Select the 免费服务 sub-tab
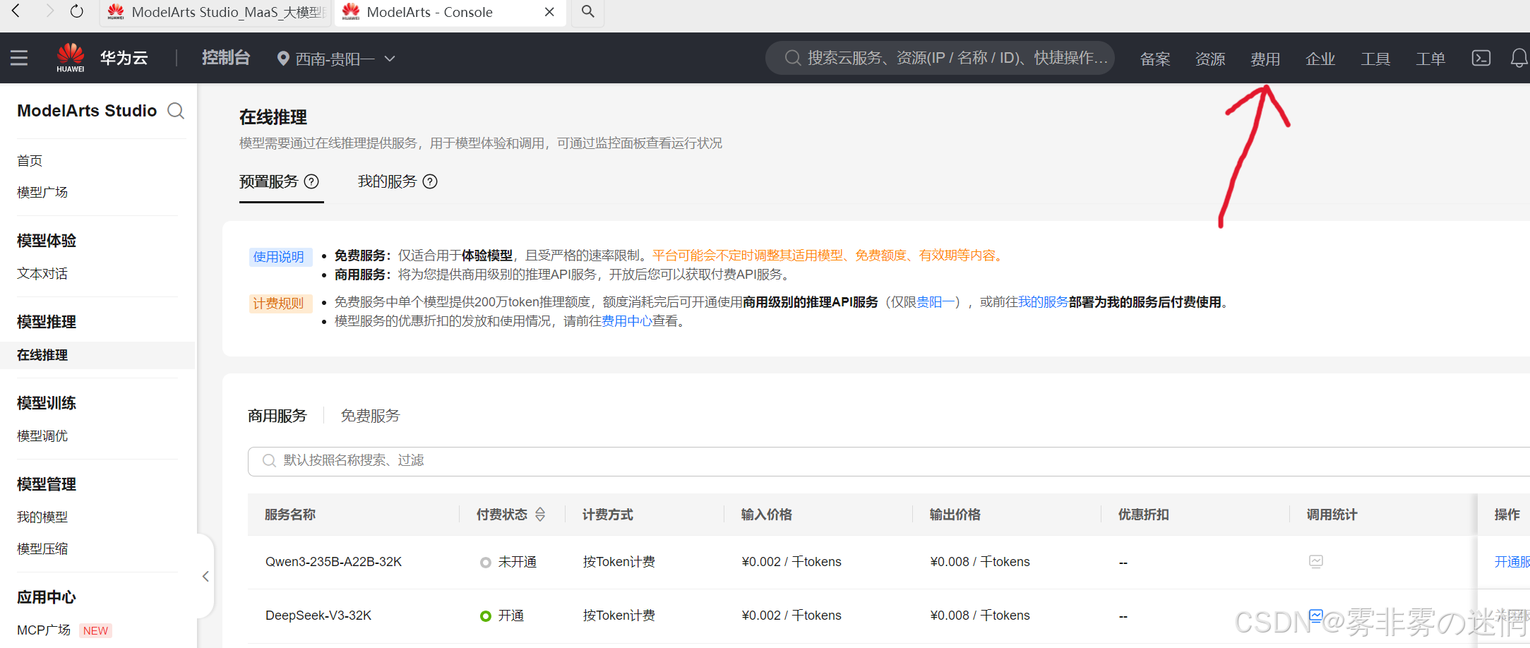1530x648 pixels. point(370,416)
